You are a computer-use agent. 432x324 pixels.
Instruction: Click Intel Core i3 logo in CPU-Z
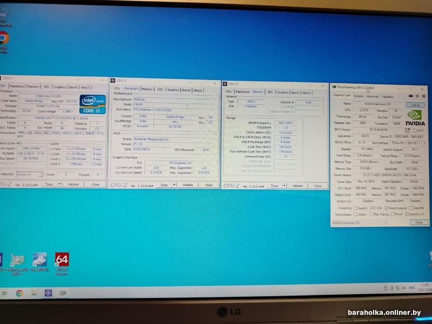[92, 104]
